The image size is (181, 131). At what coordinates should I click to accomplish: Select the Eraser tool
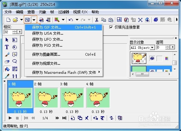pos(7,61)
